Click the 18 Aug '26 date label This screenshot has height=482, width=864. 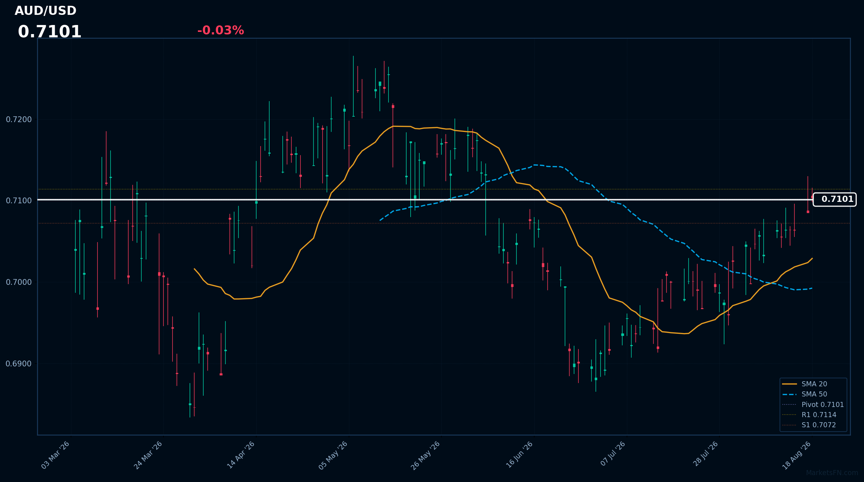tap(797, 455)
